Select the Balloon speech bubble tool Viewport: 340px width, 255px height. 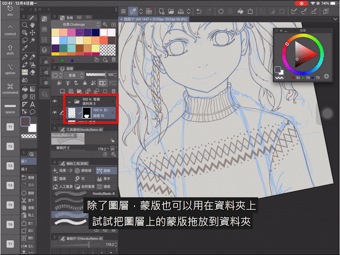pyautogui.click(x=32, y=112)
